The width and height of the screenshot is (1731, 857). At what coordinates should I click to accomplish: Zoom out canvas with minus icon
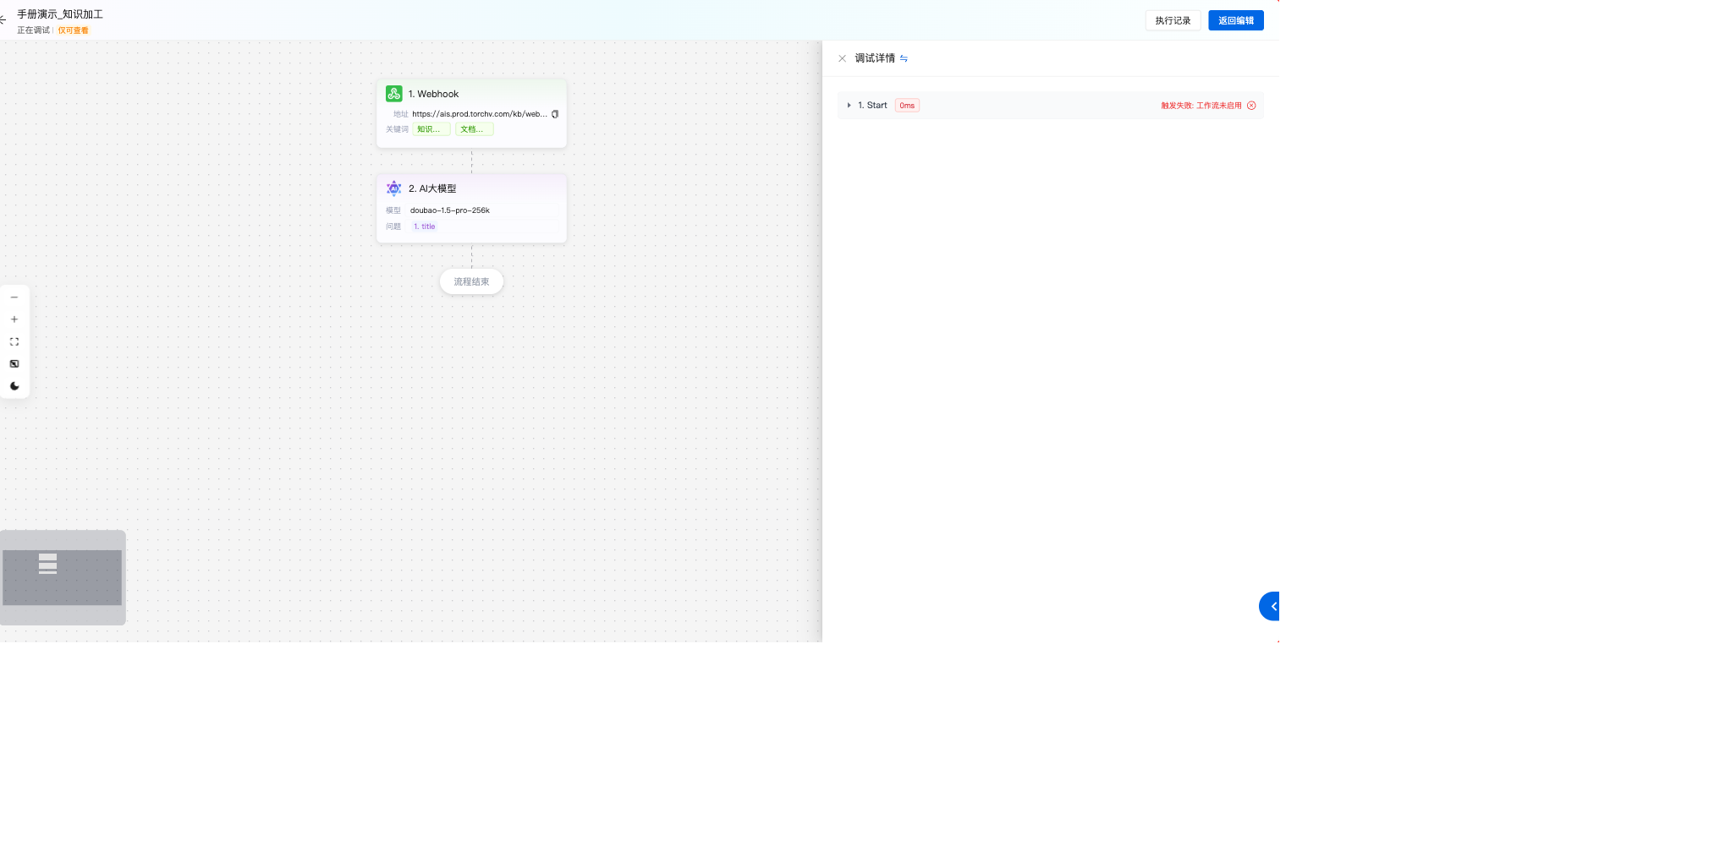pyautogui.click(x=14, y=297)
